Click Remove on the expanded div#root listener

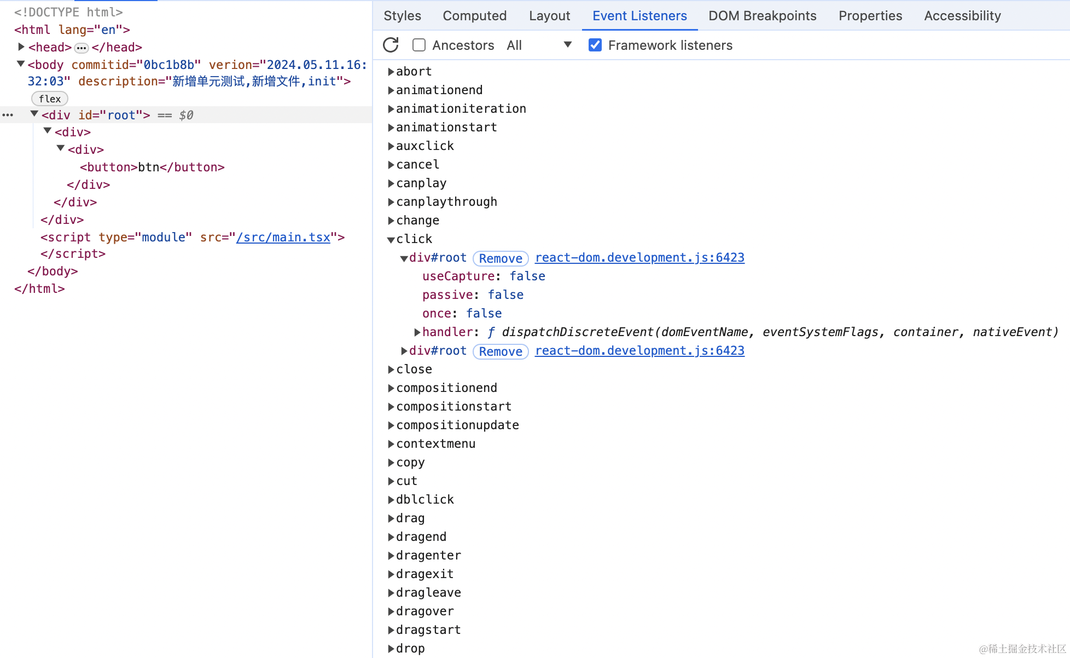click(501, 258)
